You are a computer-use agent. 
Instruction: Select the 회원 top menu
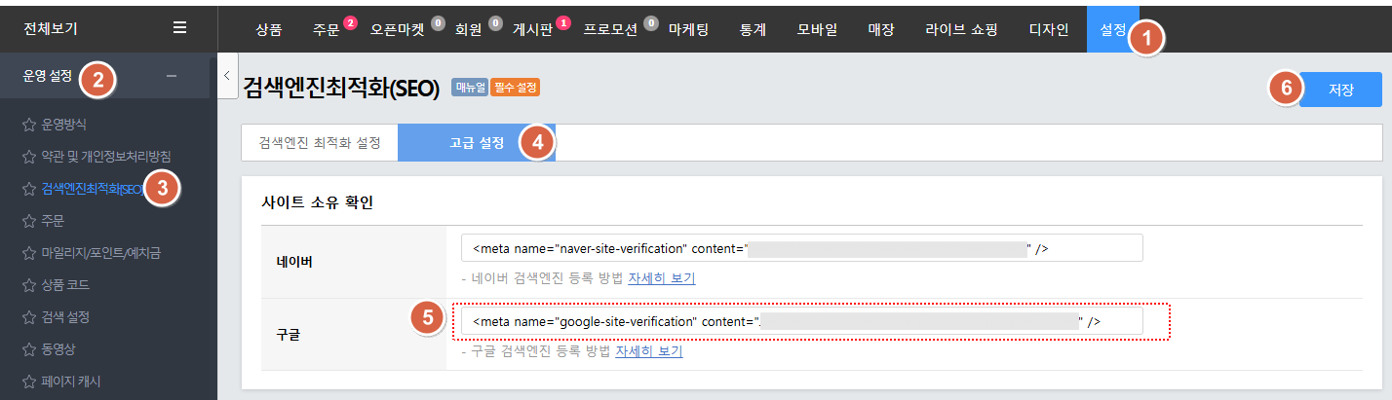click(x=469, y=30)
